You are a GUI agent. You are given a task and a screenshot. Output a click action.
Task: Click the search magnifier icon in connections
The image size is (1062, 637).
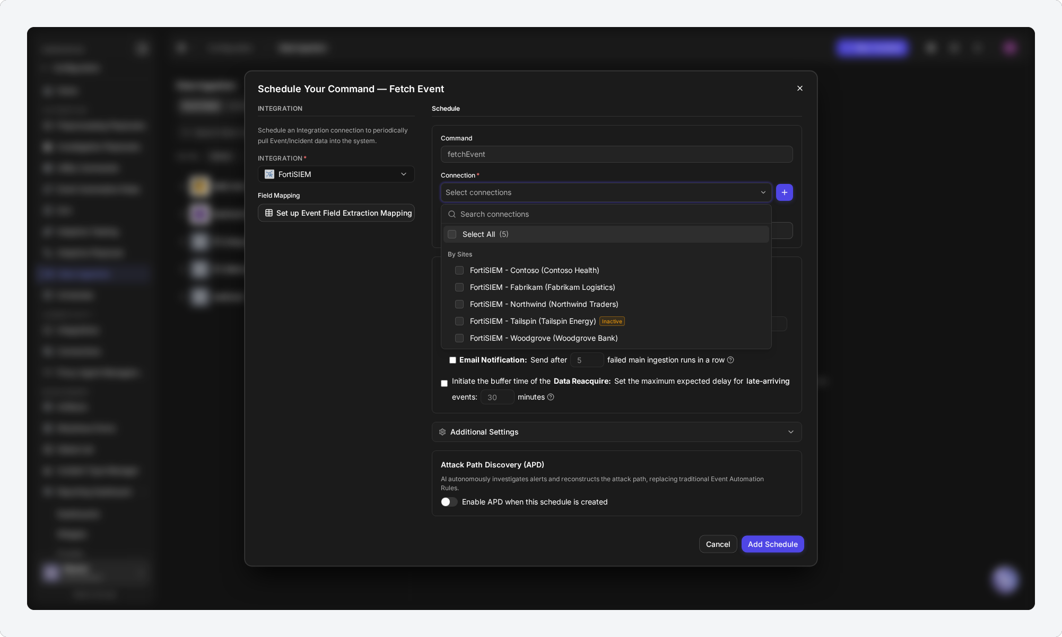pyautogui.click(x=452, y=214)
